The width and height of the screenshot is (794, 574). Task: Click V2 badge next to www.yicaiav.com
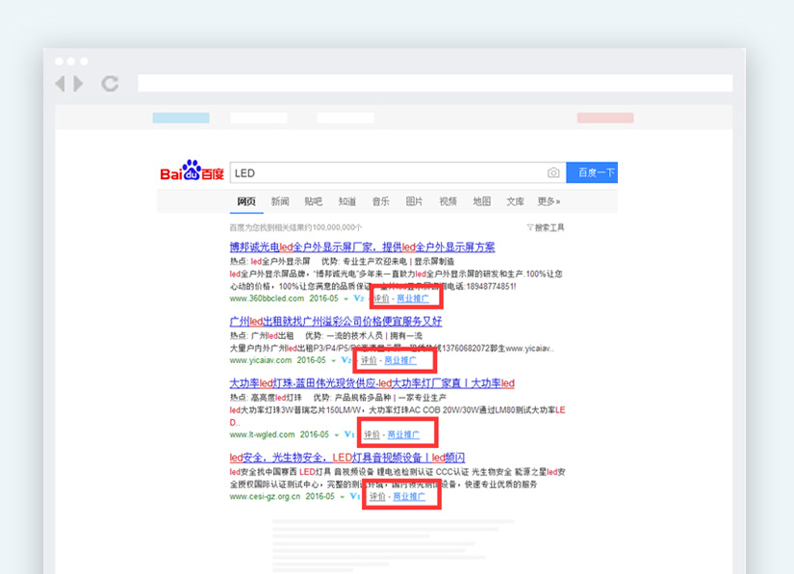(346, 360)
